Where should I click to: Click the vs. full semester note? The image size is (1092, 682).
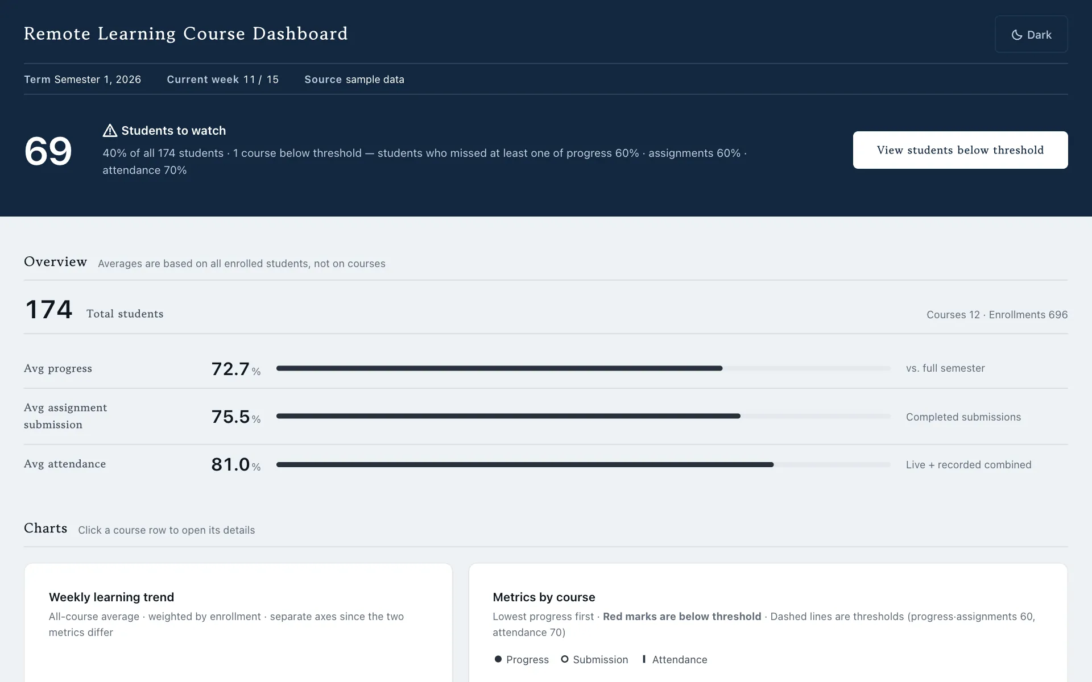[945, 368]
